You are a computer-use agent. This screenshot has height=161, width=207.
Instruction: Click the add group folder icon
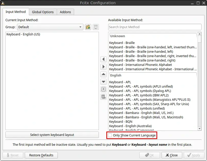[88, 27]
